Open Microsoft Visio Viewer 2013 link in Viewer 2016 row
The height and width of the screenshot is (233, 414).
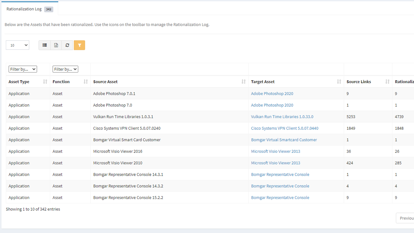click(x=276, y=151)
